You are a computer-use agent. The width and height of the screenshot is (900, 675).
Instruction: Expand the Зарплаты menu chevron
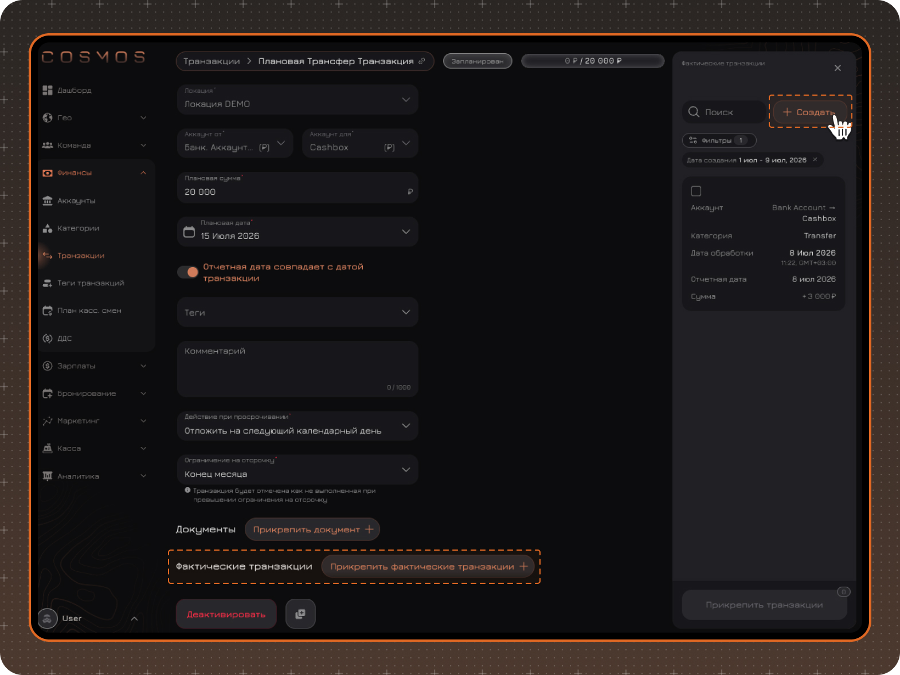point(143,366)
